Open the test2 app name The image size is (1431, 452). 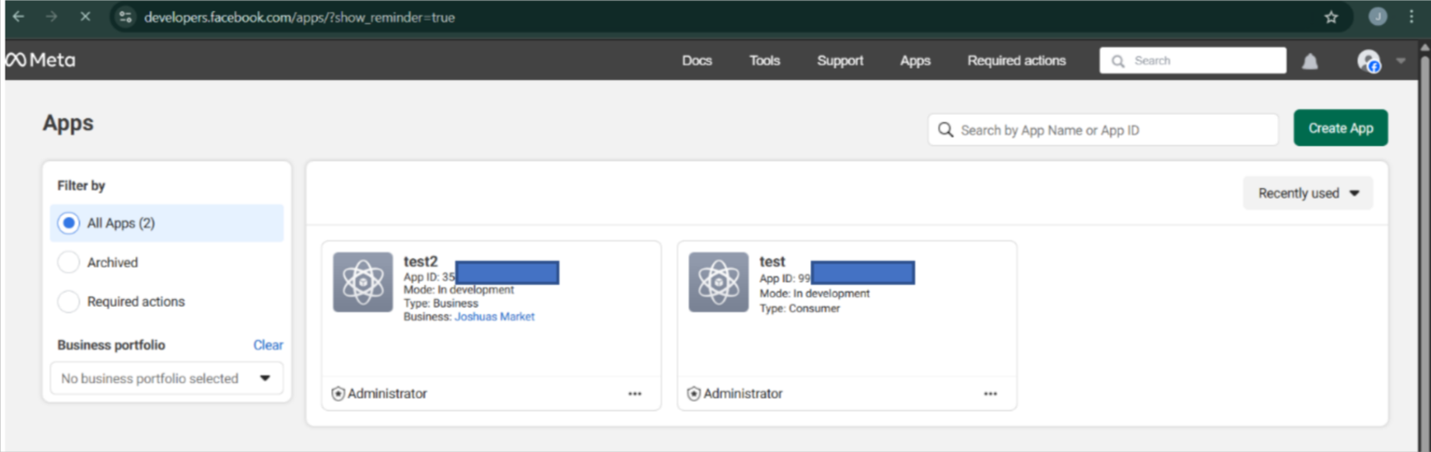(420, 262)
